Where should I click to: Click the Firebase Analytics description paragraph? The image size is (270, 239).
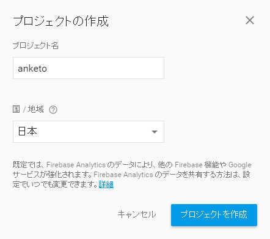pos(132,175)
